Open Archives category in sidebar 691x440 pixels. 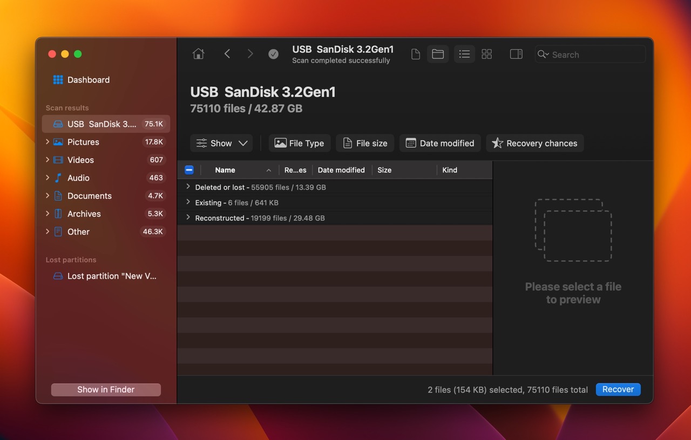84,214
